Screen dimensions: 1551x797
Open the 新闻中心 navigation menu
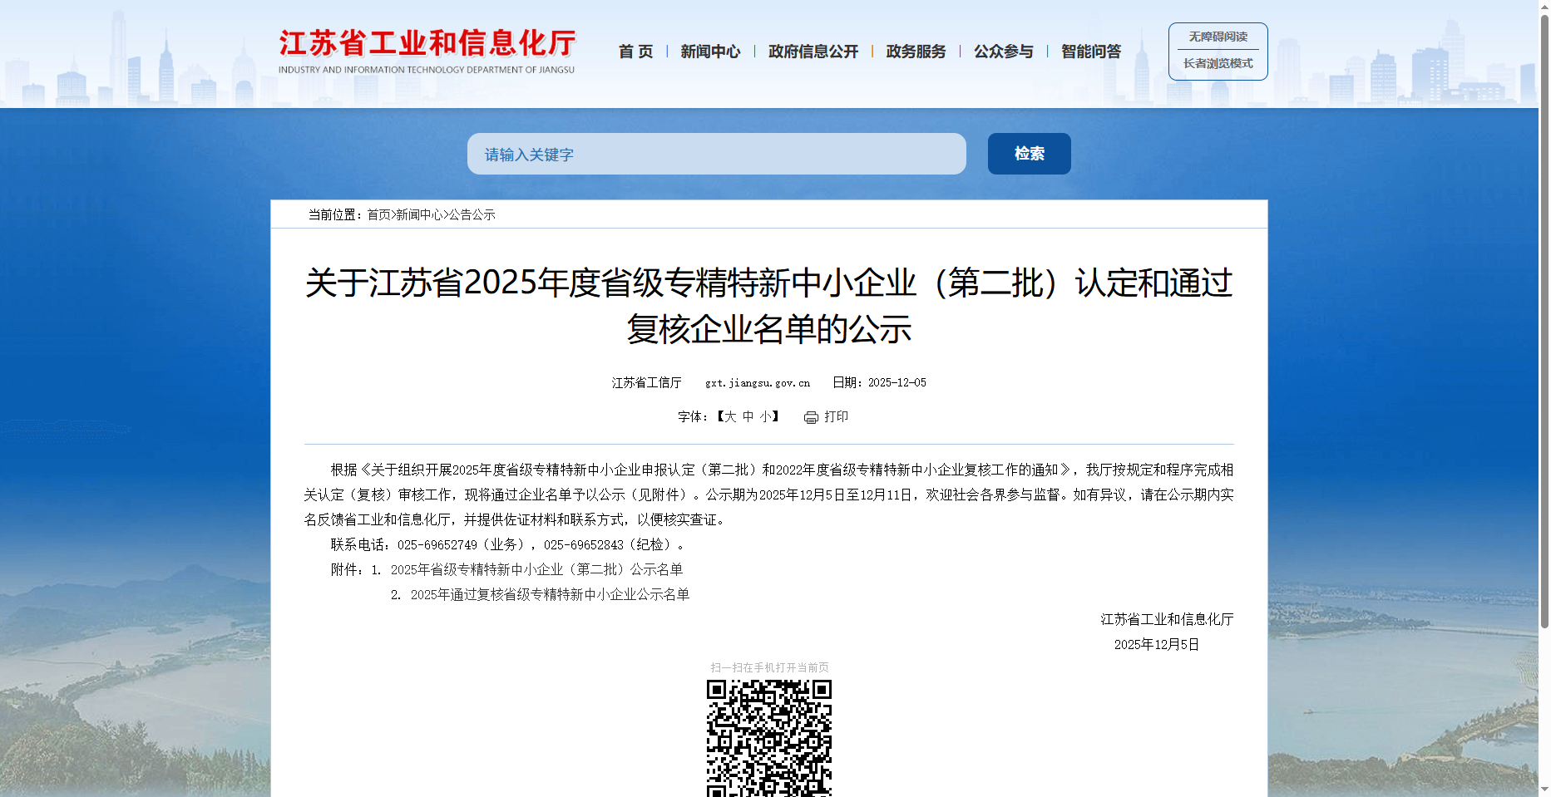710,52
